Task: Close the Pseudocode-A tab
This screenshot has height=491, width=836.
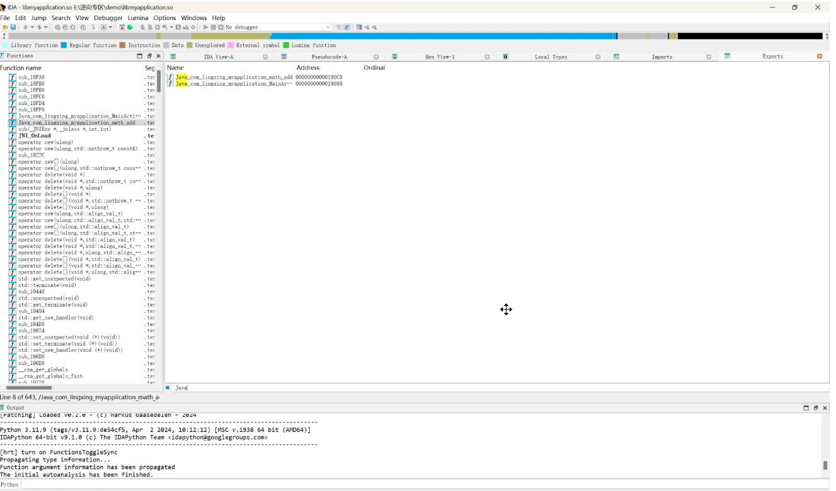Action: click(x=376, y=57)
